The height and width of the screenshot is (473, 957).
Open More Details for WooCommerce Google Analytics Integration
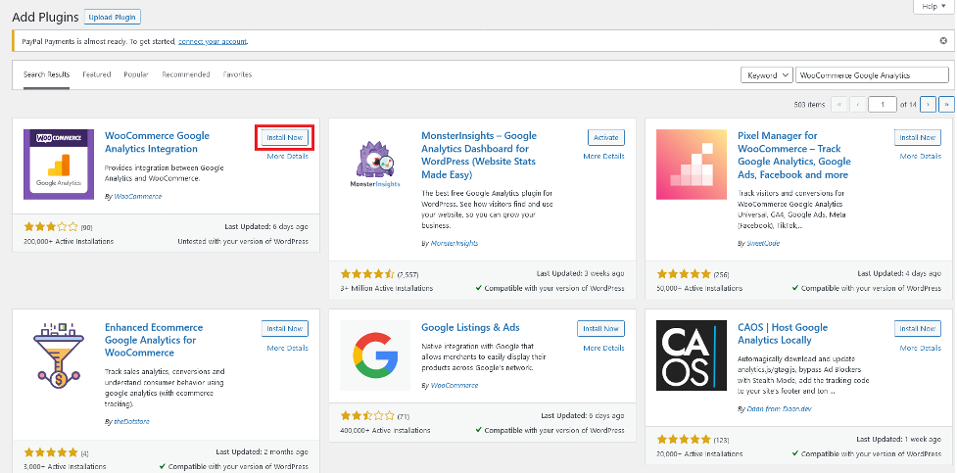[287, 157]
